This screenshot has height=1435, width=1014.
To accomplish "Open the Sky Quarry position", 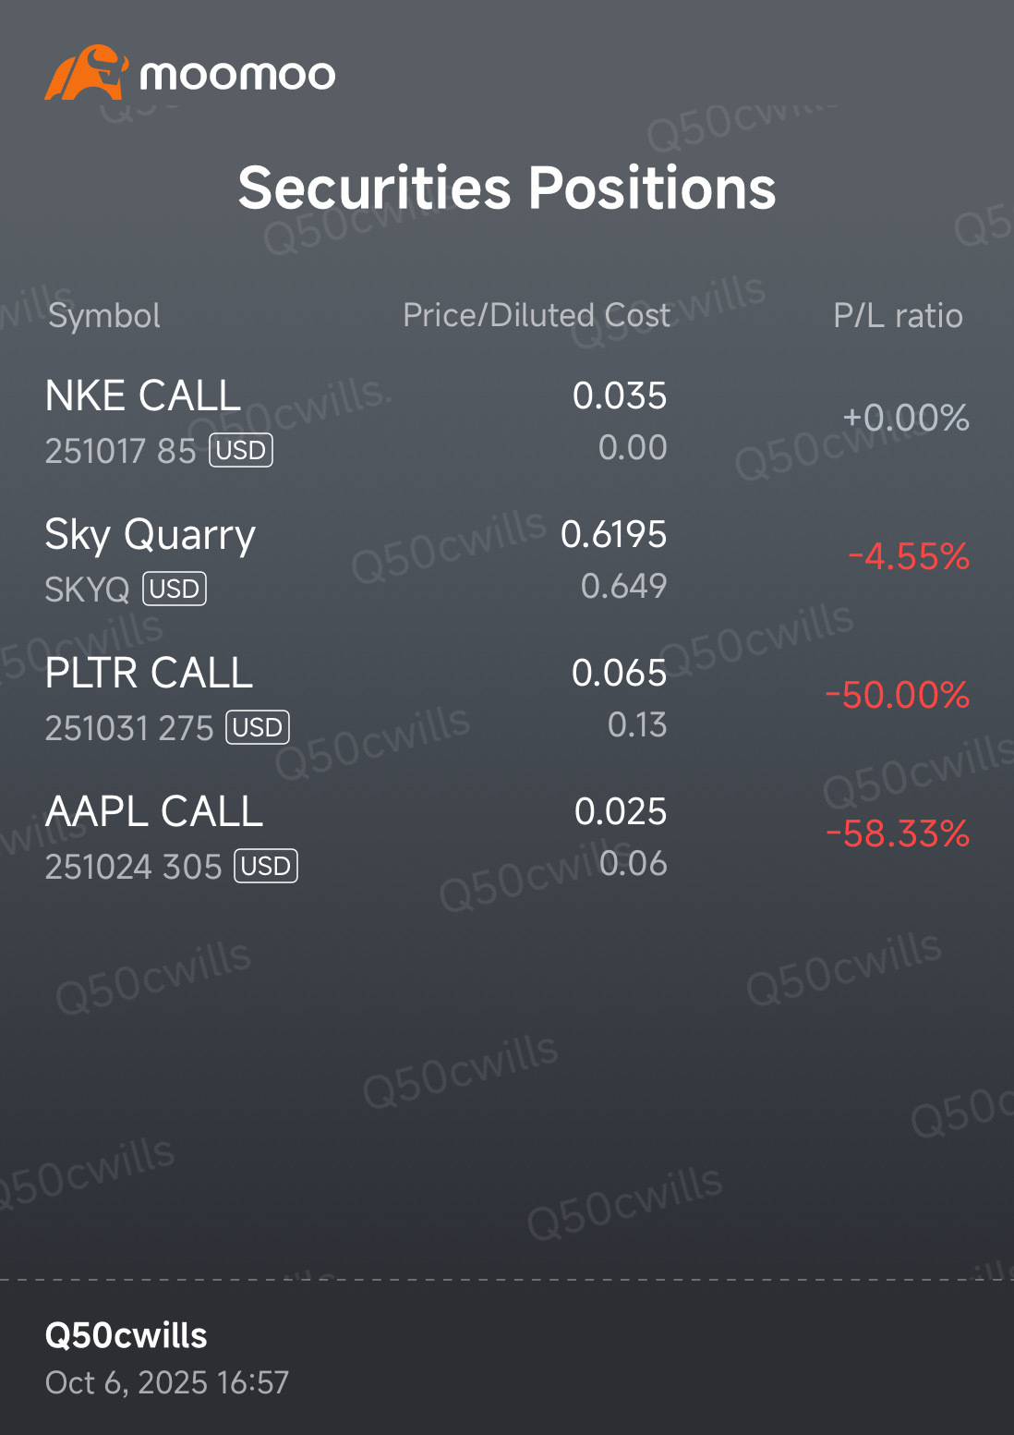I will pos(151,535).
